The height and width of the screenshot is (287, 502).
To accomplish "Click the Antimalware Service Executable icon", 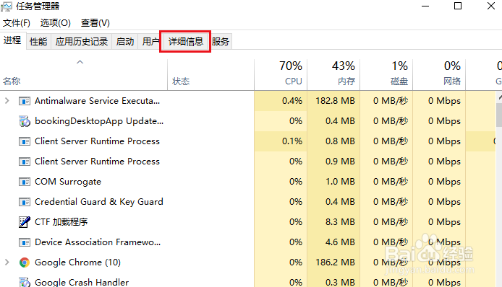I will pos(25,101).
